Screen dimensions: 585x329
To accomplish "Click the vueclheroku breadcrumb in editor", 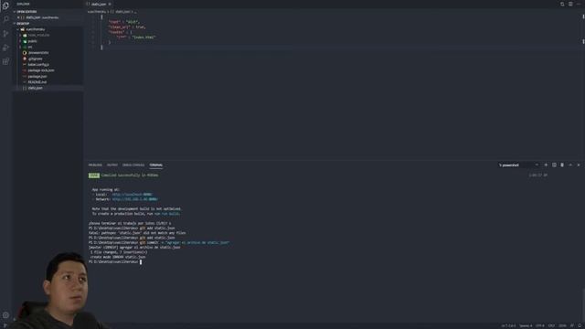I will pos(97,12).
